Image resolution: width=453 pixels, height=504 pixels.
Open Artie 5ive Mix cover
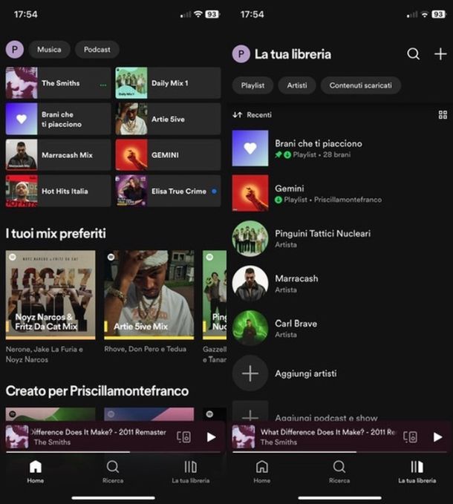(x=149, y=295)
